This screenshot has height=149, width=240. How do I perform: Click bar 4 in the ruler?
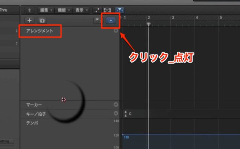[197, 18]
